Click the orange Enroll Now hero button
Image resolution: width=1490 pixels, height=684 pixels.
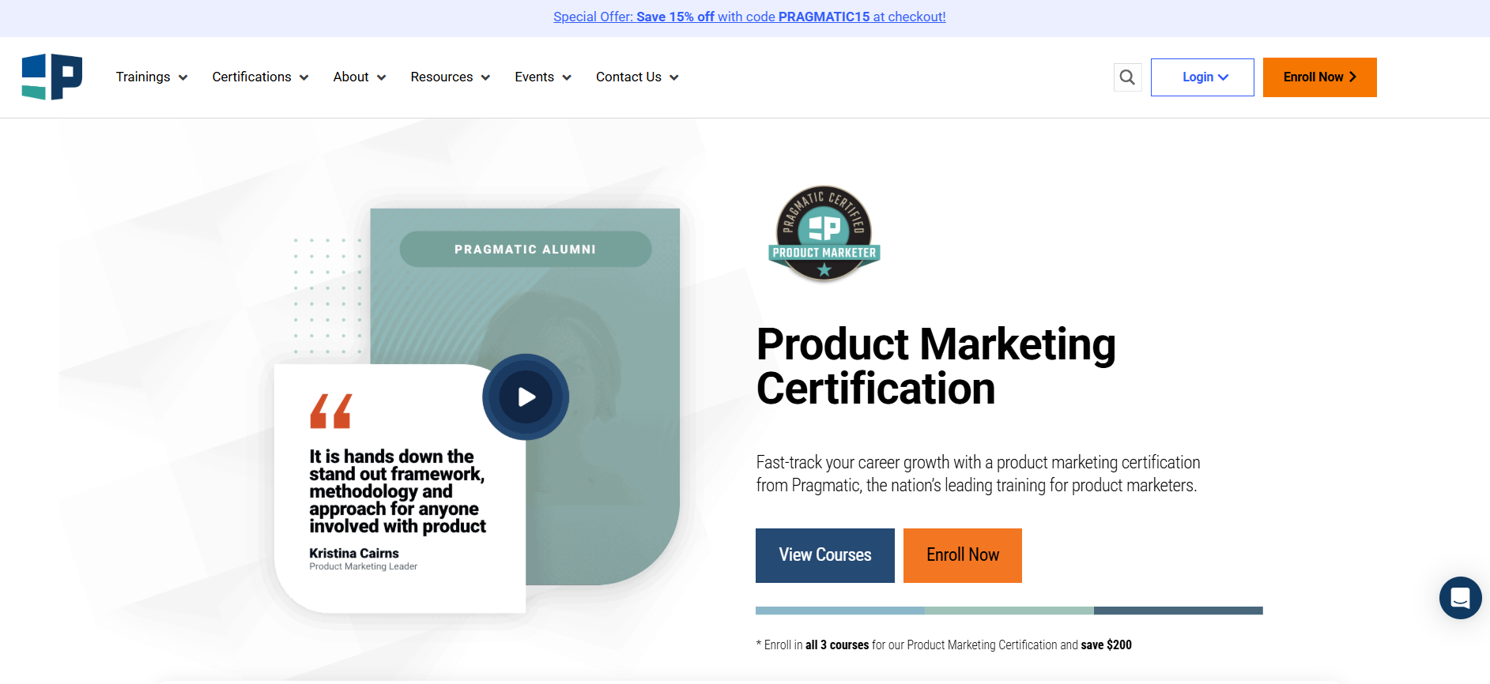pyautogui.click(x=963, y=555)
